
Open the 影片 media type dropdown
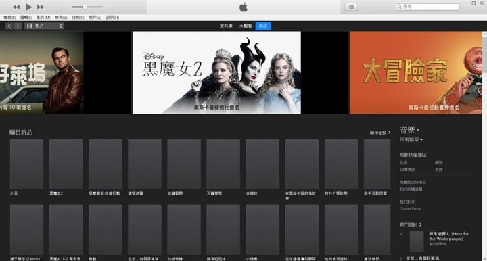[x=44, y=26]
